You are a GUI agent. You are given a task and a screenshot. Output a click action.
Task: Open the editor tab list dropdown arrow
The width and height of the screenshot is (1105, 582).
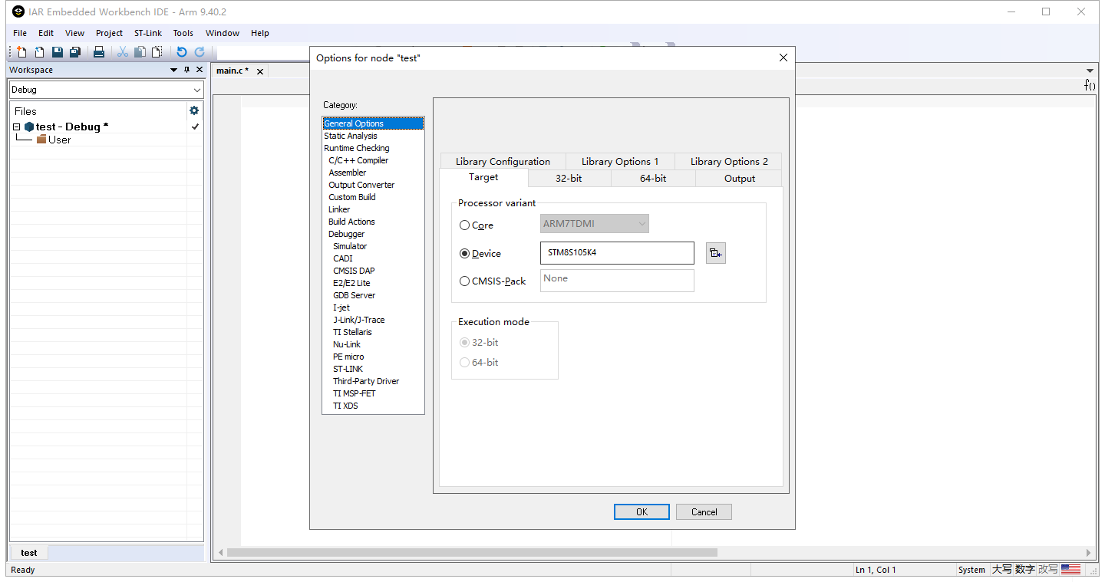click(1090, 71)
